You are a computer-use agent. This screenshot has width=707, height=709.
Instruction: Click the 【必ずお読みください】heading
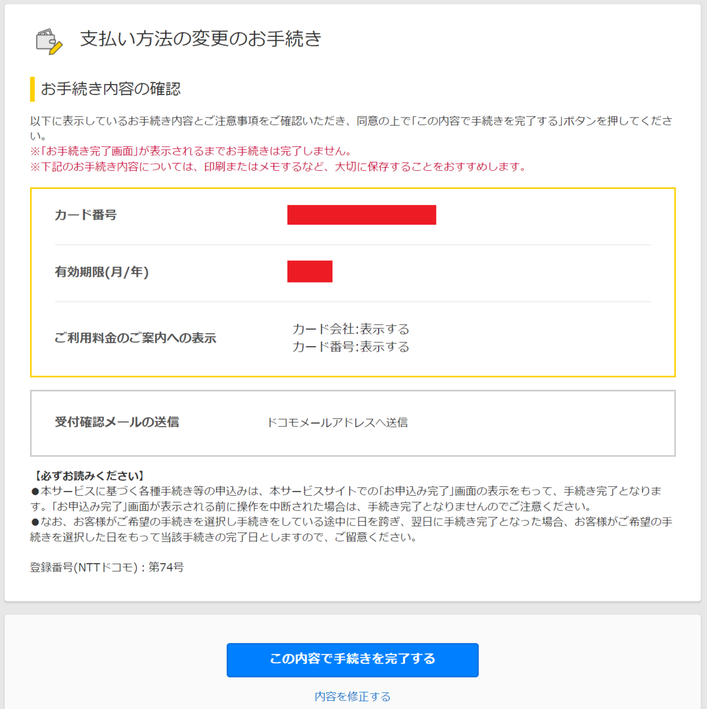[86, 474]
